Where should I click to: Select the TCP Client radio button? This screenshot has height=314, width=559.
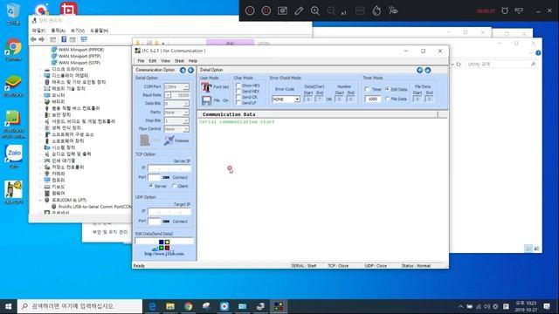click(x=174, y=186)
